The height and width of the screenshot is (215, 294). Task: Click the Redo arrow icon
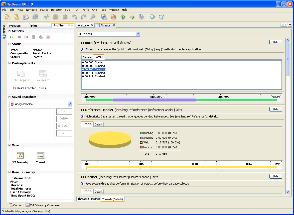(83, 17)
